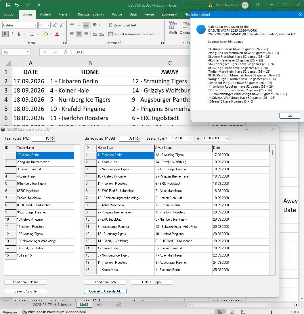Click Load from *.cld file button
Image resolution: width=304 pixels, height=314 pixels.
pyautogui.click(x=26, y=282)
